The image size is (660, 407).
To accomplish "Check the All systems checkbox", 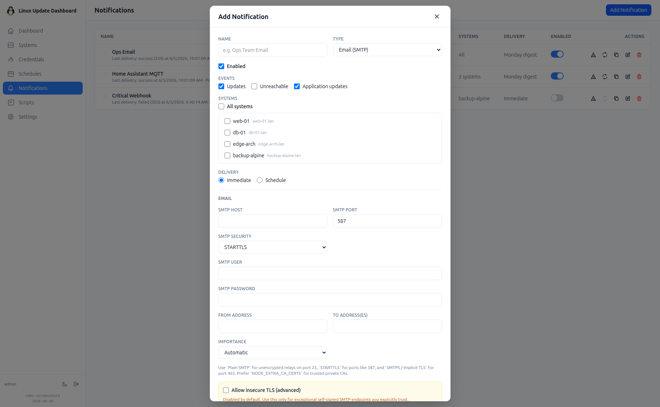I will (x=221, y=106).
